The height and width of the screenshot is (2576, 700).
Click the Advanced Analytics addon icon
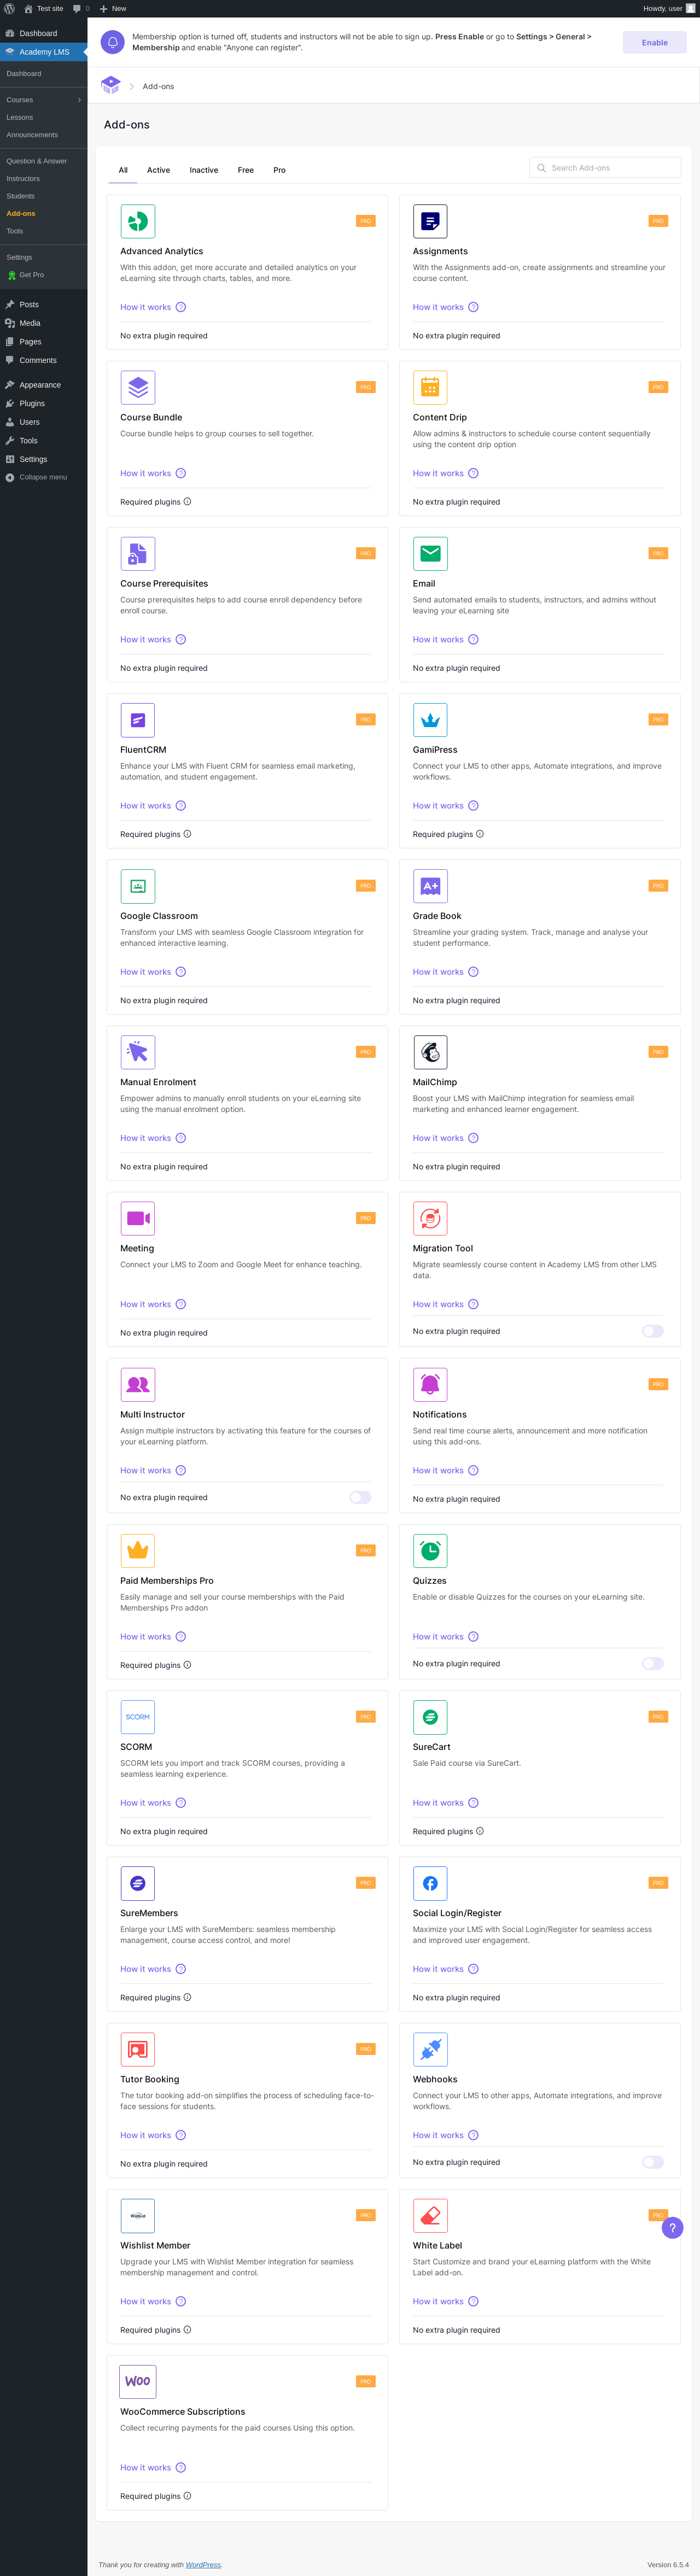[138, 221]
